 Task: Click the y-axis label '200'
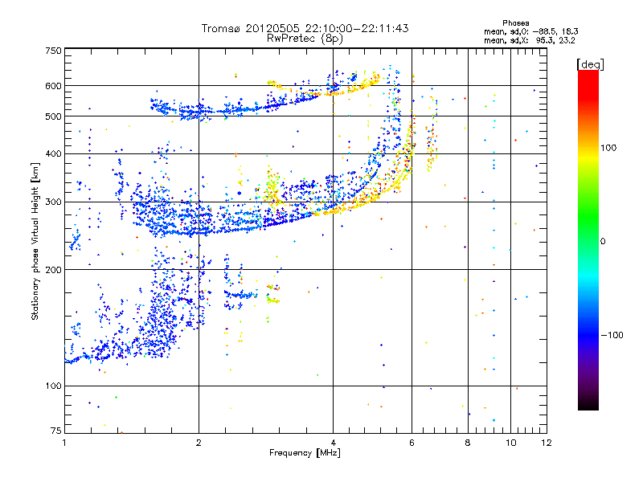click(x=53, y=270)
